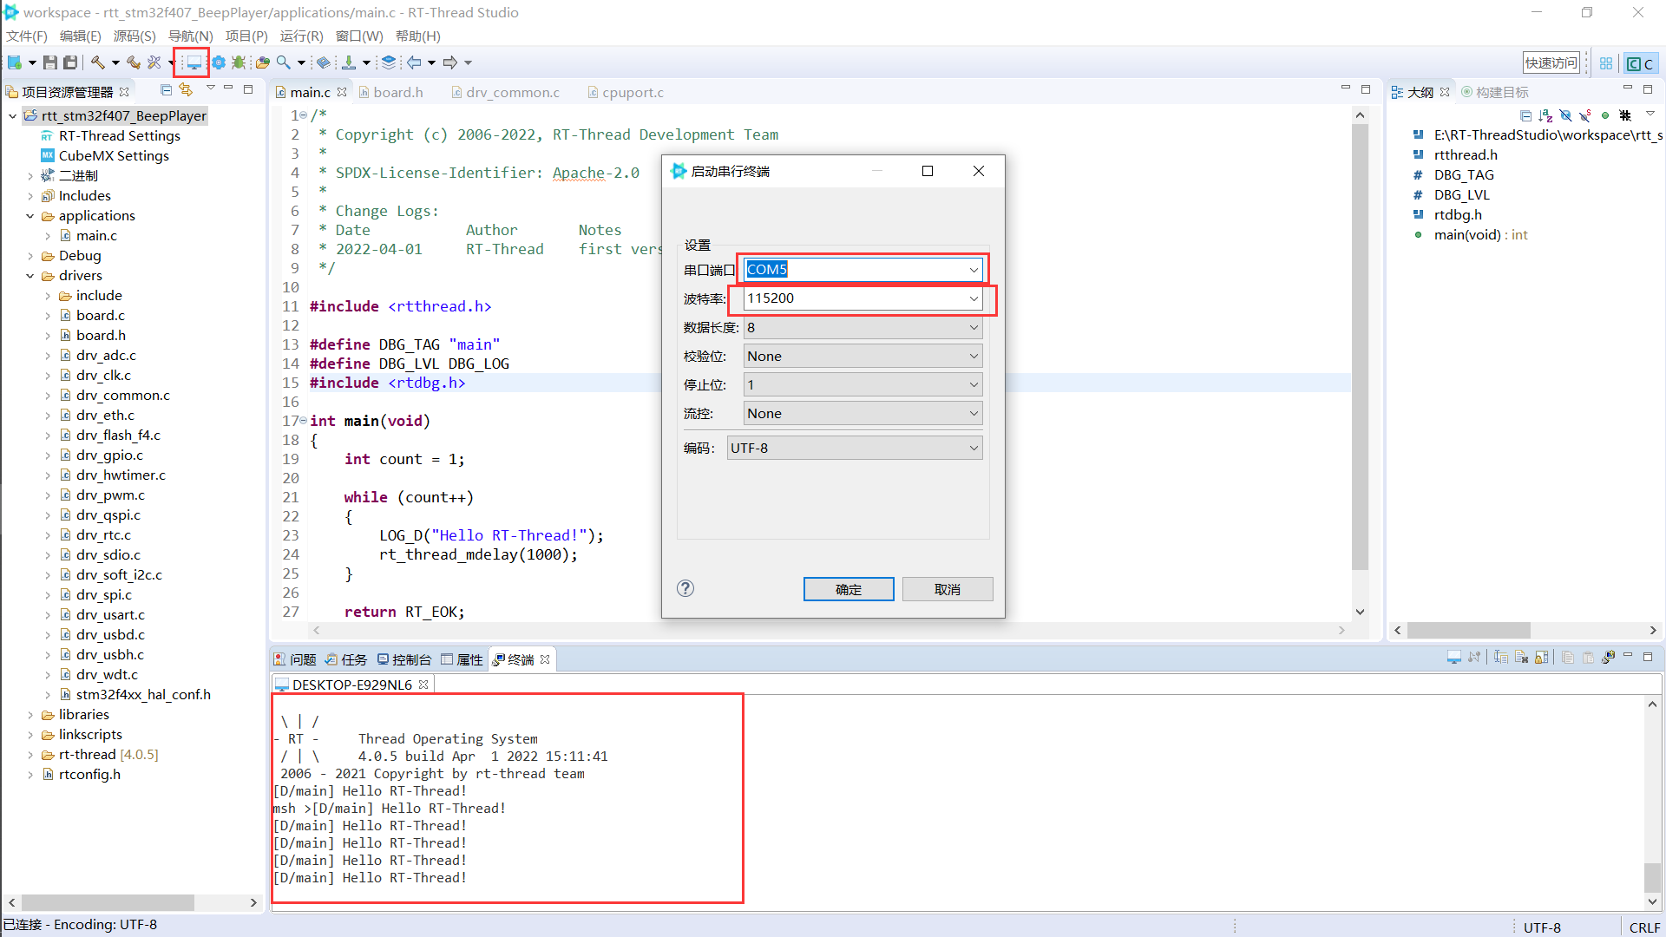Open the search magnifier tool
1666x937 pixels.
[x=283, y=62]
